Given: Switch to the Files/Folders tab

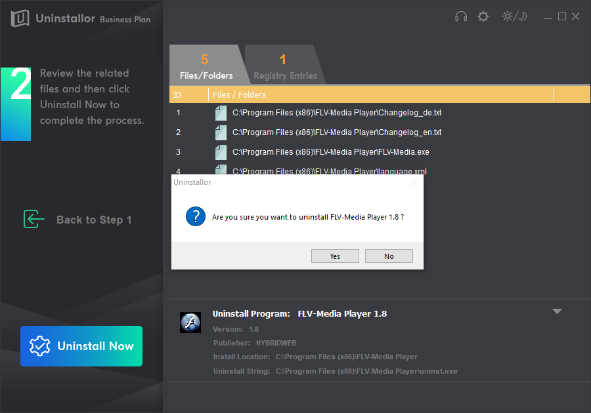Looking at the screenshot, I should (206, 65).
